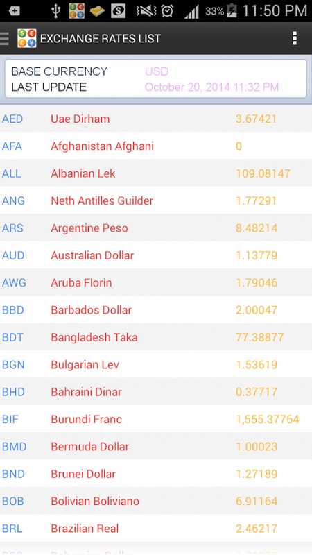Select the USD base currency value
Viewport: 312px width, 555px height.
point(157,71)
